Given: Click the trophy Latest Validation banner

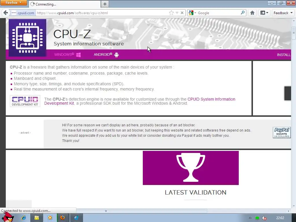Looking at the screenshot, I should [x=191, y=168].
